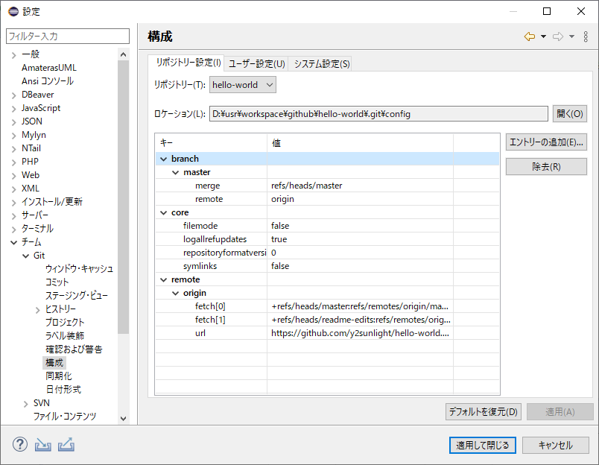Click the 適用して閉じる button
This screenshot has width=599, height=465.
[482, 445]
